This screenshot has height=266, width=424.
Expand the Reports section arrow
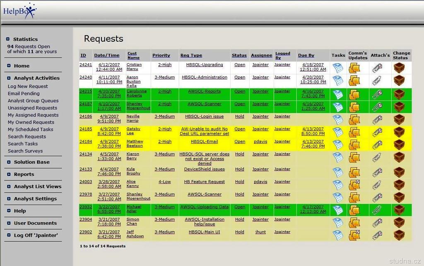pos(9,174)
